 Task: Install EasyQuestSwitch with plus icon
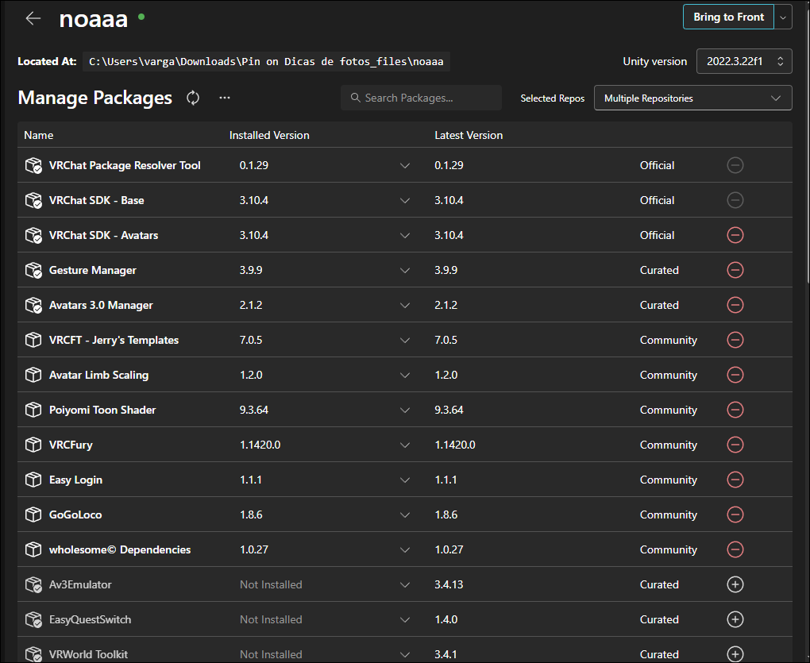coord(735,619)
